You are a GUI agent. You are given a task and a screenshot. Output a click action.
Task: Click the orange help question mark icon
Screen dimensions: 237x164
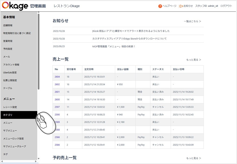(x=160, y=6)
